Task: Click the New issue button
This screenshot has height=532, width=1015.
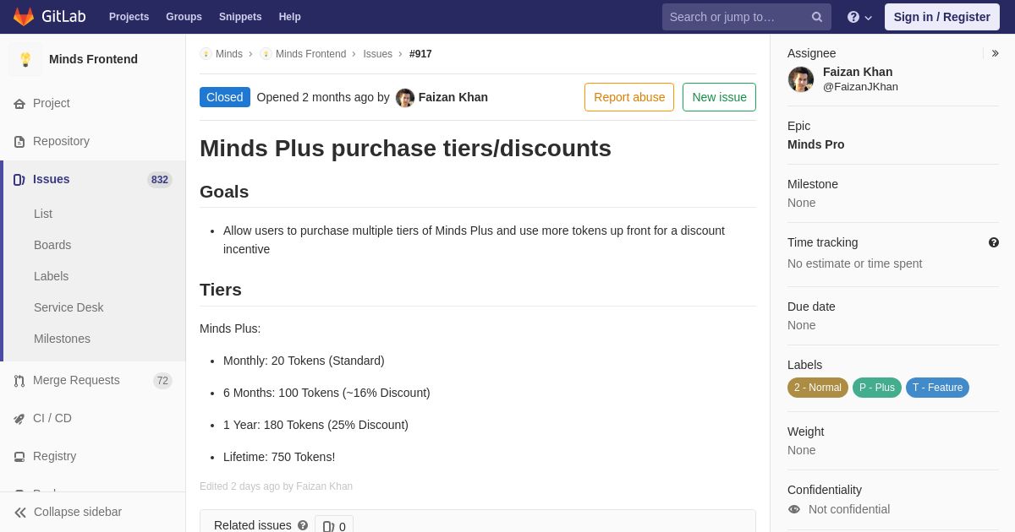Action: tap(719, 97)
